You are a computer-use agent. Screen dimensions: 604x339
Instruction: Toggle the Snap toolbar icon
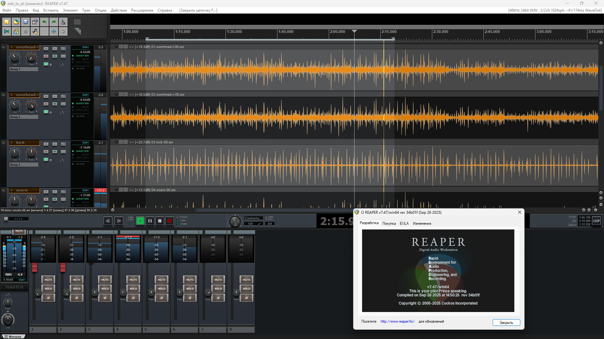(x=54, y=31)
